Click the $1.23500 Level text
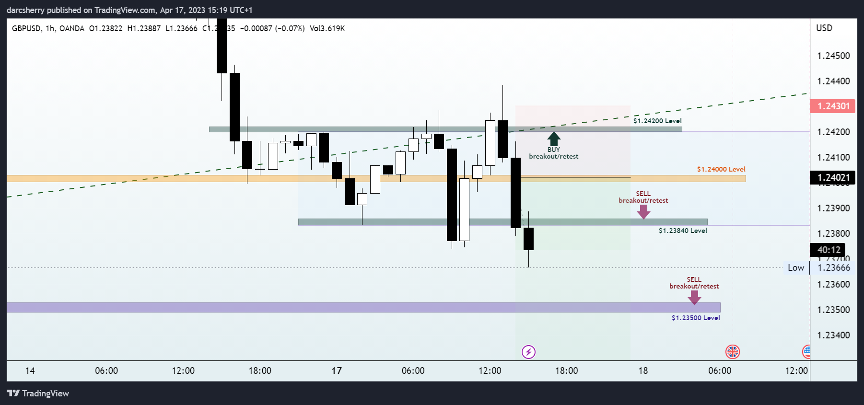864x405 pixels. pos(696,318)
